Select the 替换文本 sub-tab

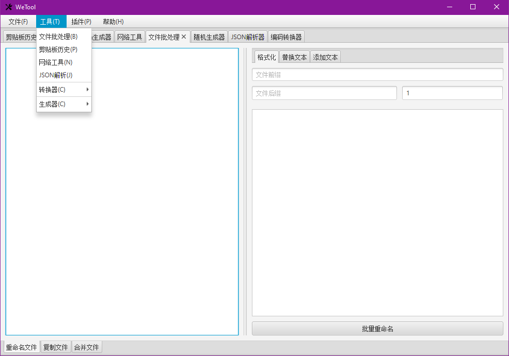click(294, 57)
